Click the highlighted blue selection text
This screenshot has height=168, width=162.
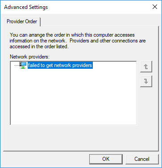pos(60,65)
